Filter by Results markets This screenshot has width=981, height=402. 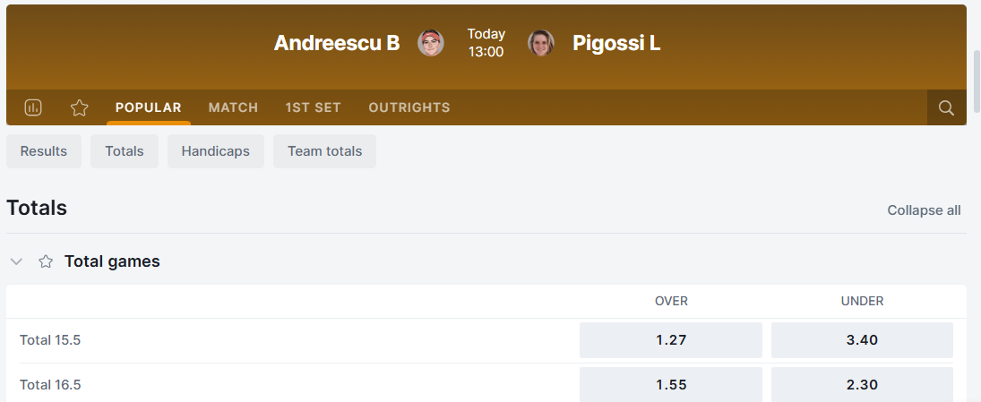44,151
